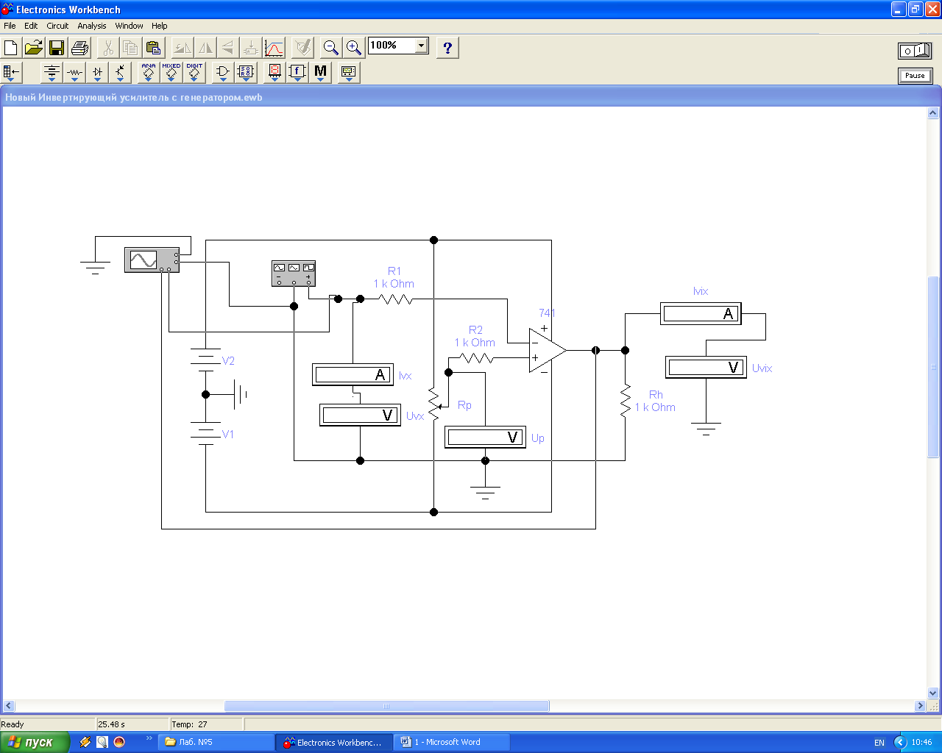Select the Ivx ammeter
Screen dimensions: 942x753
[353, 375]
